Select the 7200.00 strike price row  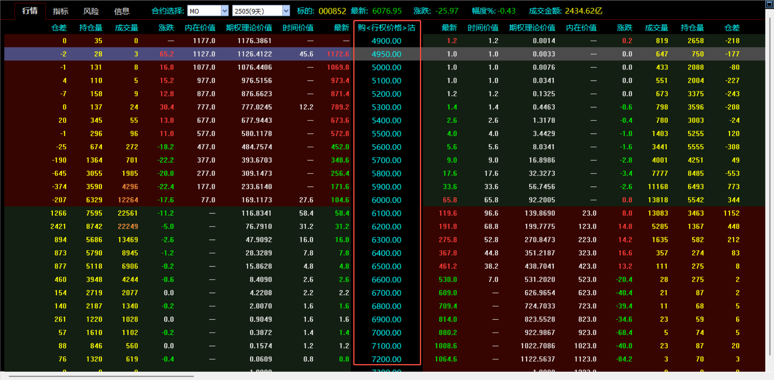[x=386, y=359]
